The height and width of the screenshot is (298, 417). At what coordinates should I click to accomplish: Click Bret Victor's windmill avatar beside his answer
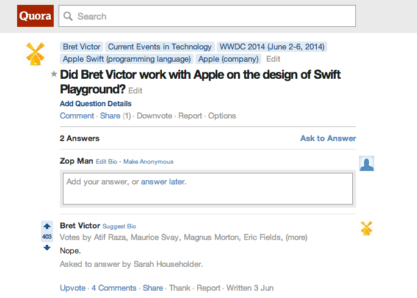[366, 228]
